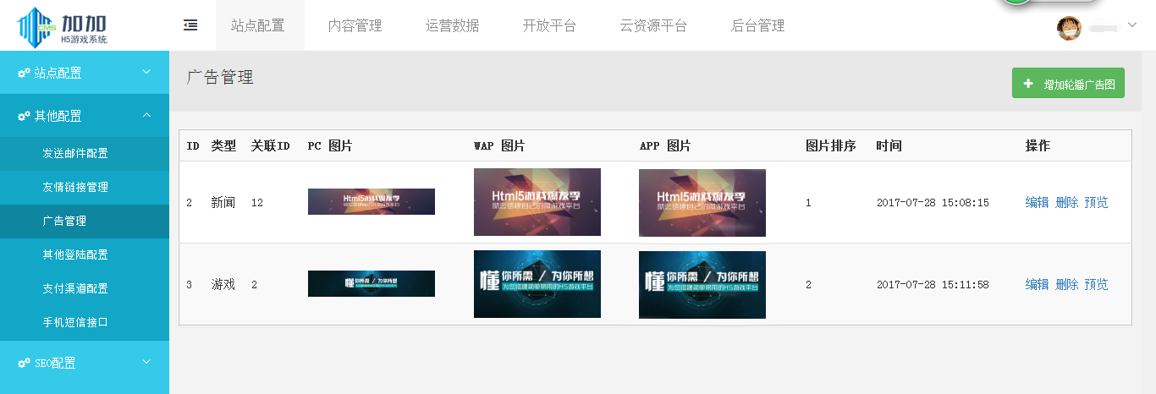1156x394 pixels.
Task: Click gear icon beside 其他配置 in sidebar
Action: click(24, 116)
